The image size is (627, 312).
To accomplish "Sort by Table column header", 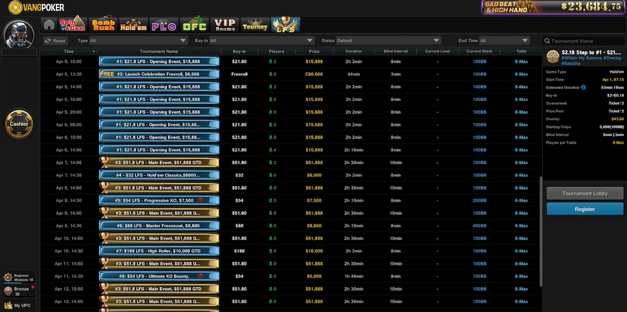I will (521, 51).
